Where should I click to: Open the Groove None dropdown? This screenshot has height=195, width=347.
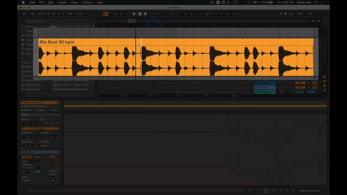(49, 146)
